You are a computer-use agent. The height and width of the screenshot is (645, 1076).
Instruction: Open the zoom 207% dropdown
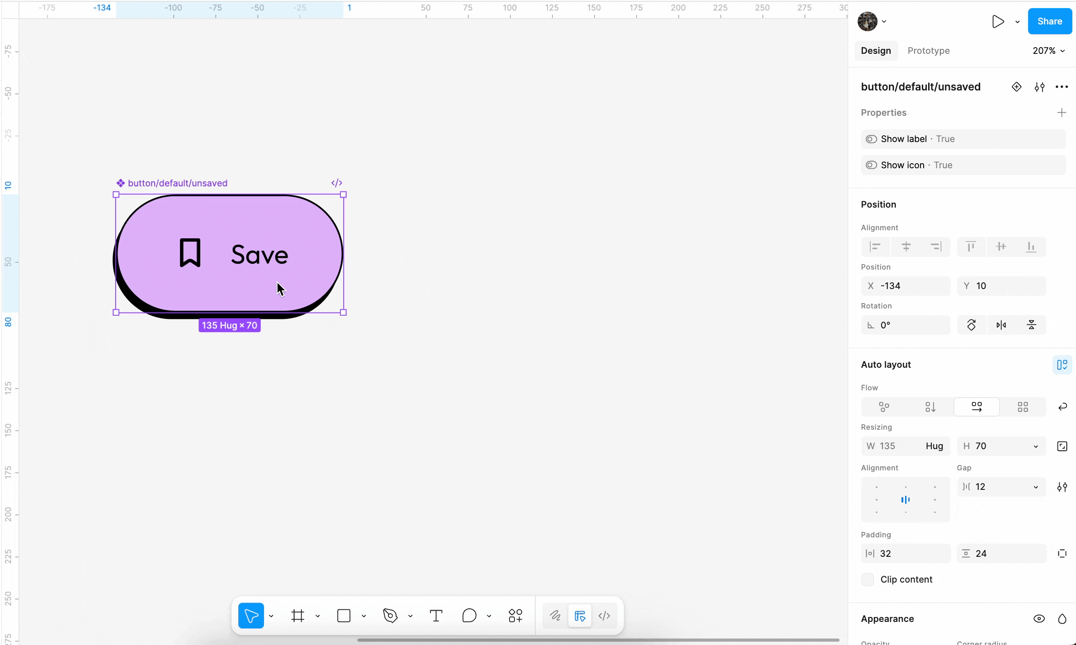pos(1048,51)
